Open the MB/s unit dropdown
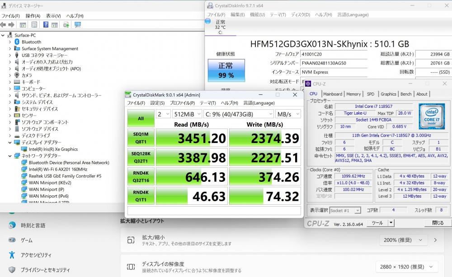452x277 pixels. point(288,114)
